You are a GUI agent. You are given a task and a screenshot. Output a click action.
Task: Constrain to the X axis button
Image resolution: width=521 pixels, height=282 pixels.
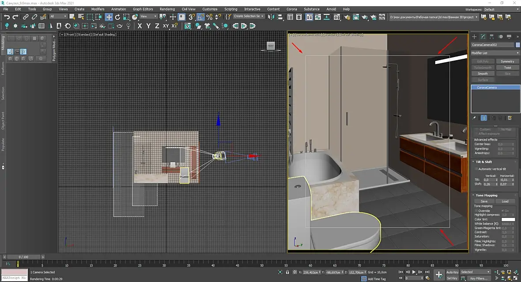click(140, 26)
